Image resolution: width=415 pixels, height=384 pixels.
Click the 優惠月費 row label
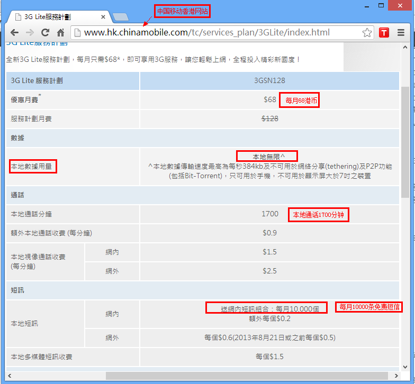coord(24,99)
